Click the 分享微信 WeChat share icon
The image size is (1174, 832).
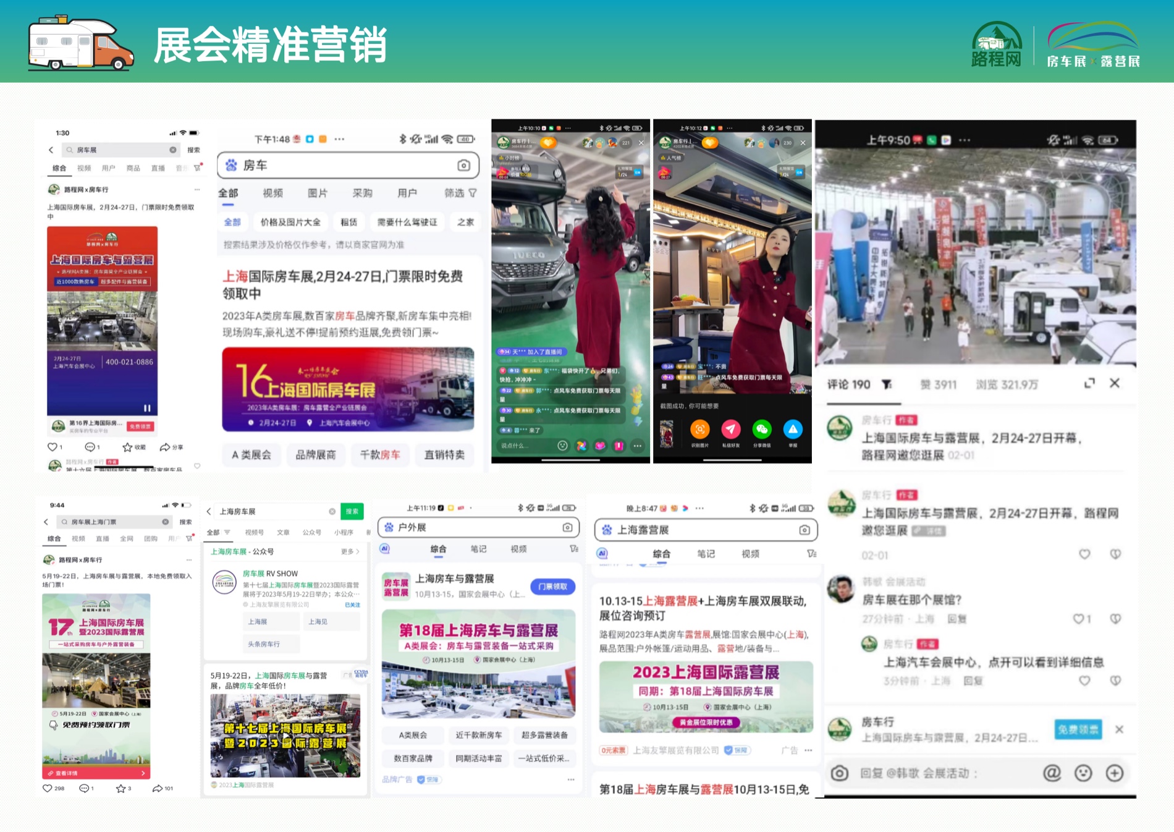(762, 429)
